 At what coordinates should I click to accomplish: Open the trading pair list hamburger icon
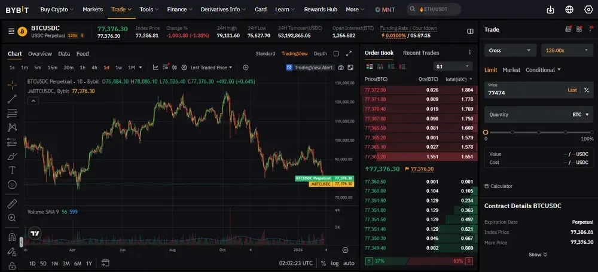[x=11, y=31]
